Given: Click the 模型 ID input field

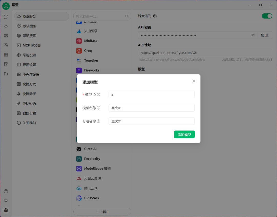Looking at the screenshot, I should (152, 95).
